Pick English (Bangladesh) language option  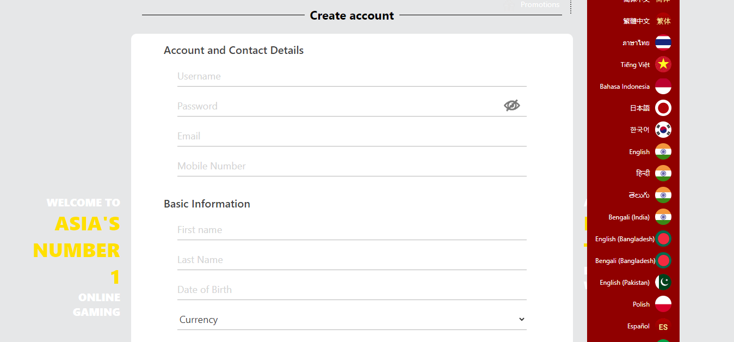point(625,239)
